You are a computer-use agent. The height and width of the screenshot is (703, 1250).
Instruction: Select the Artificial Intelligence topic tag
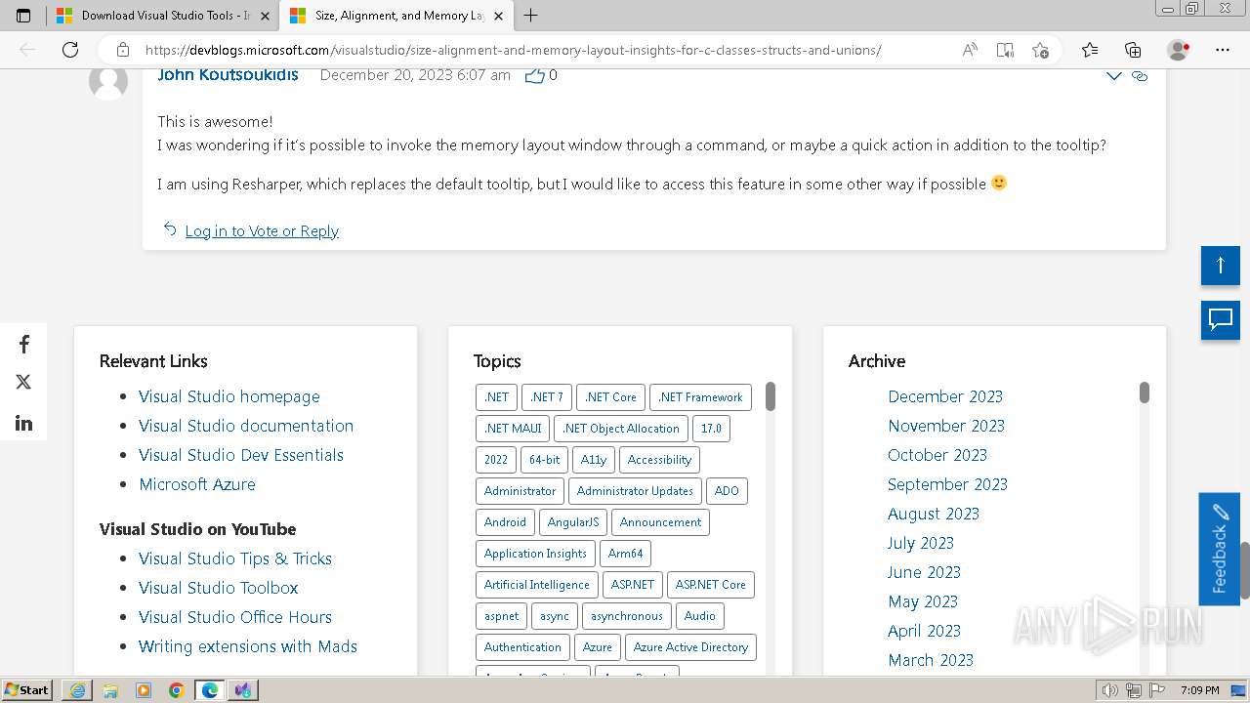coord(537,585)
